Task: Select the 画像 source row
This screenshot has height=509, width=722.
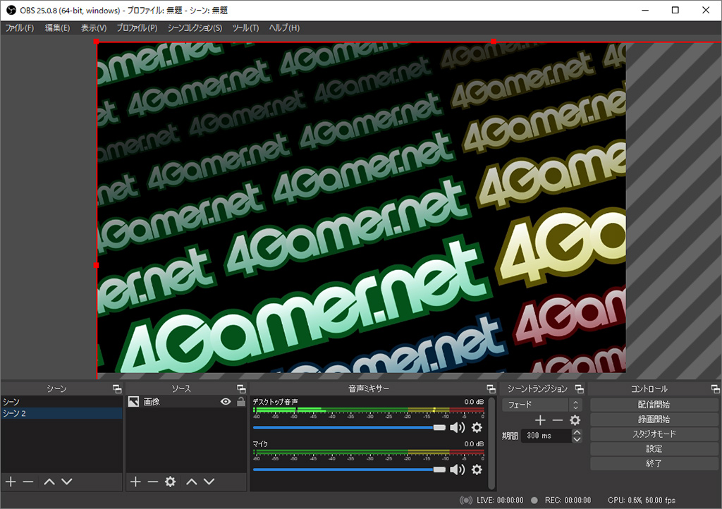Action: click(x=186, y=402)
